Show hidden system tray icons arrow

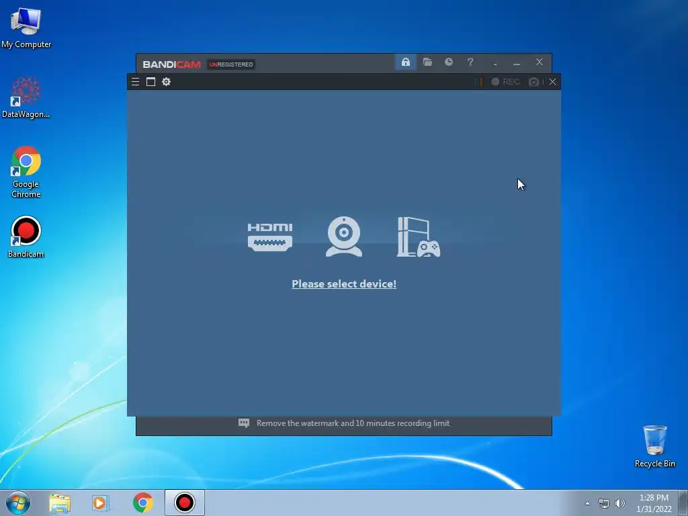tap(587, 503)
